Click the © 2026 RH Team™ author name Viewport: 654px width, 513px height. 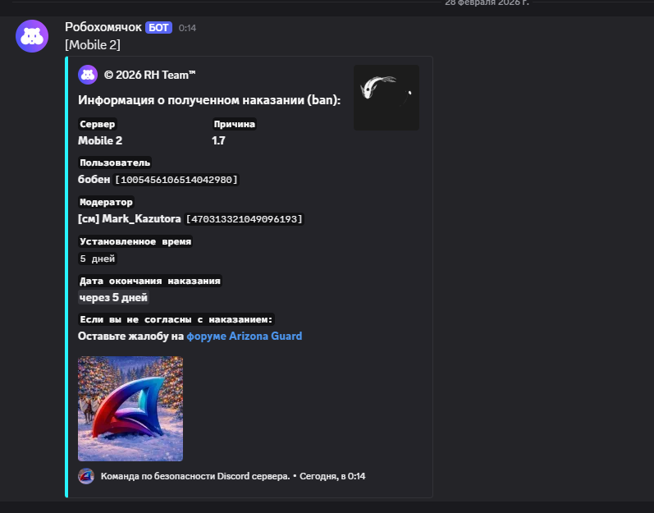point(150,75)
